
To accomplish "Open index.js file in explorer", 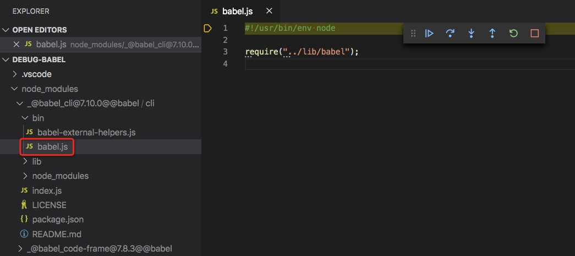I will 47,190.
